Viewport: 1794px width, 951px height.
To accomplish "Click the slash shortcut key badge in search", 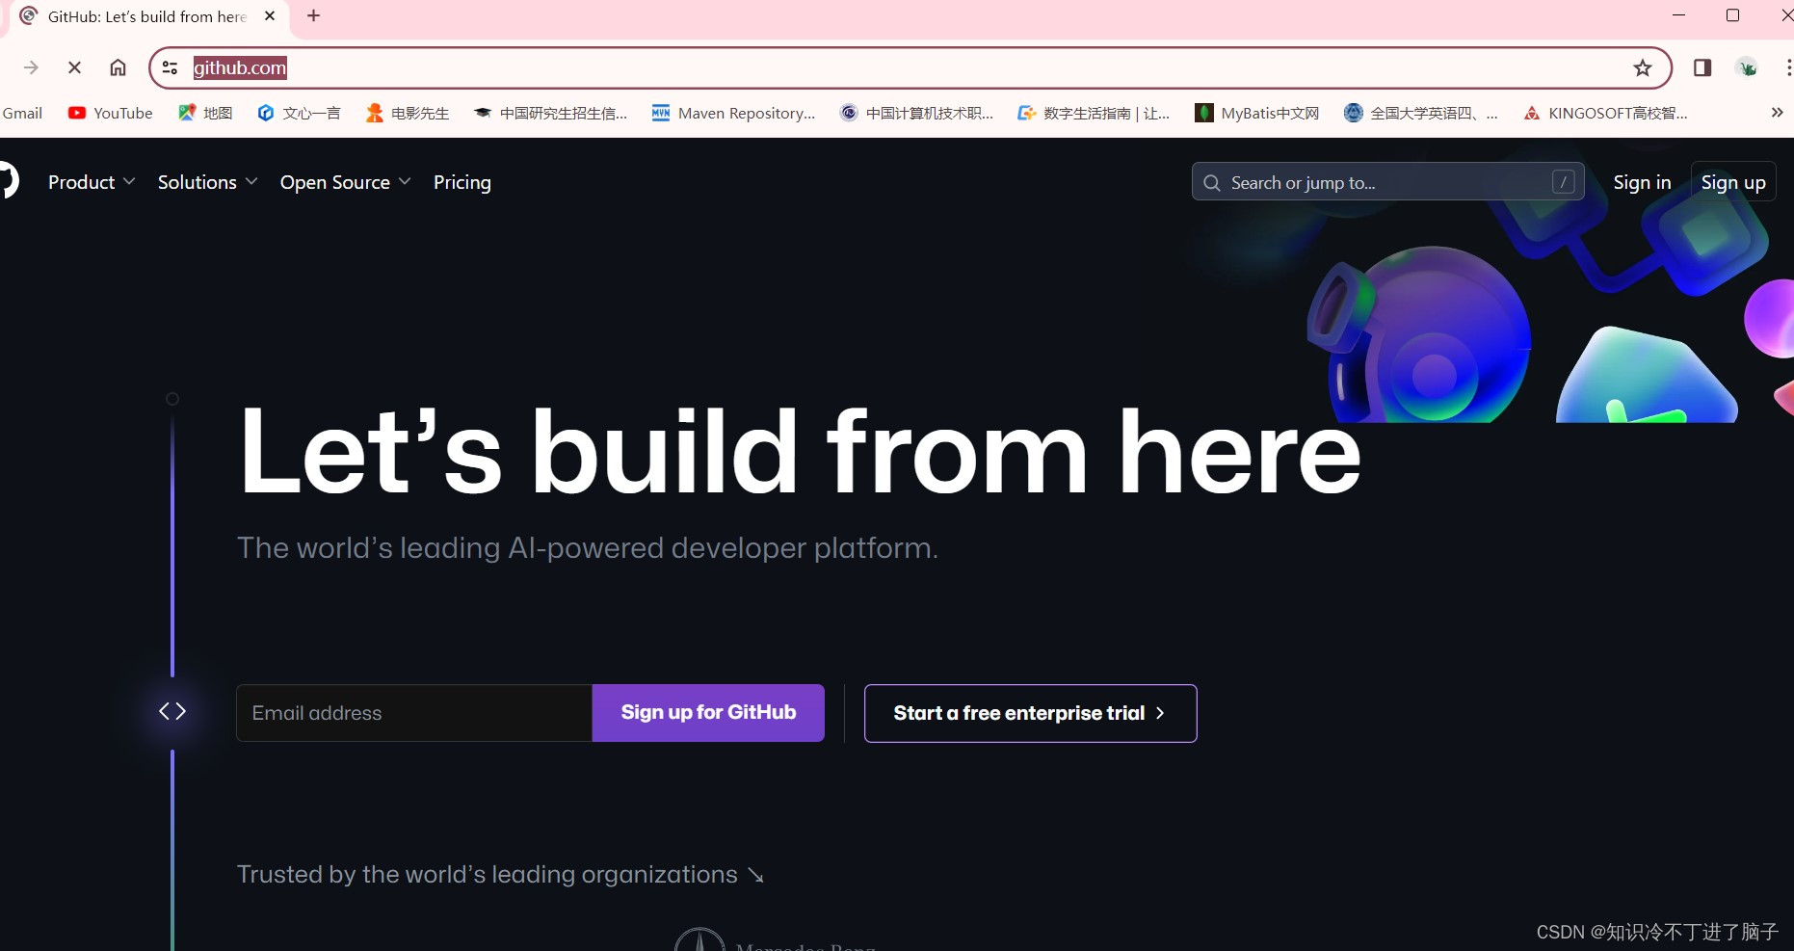I will [x=1564, y=181].
